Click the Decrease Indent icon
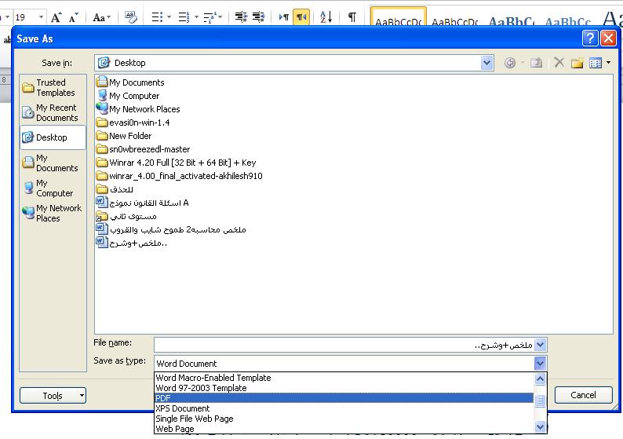The height and width of the screenshot is (439, 623). (241, 17)
